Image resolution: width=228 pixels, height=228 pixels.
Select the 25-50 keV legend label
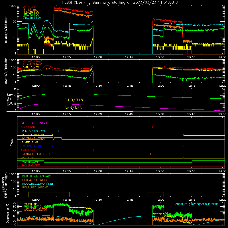click(x=31, y=15)
